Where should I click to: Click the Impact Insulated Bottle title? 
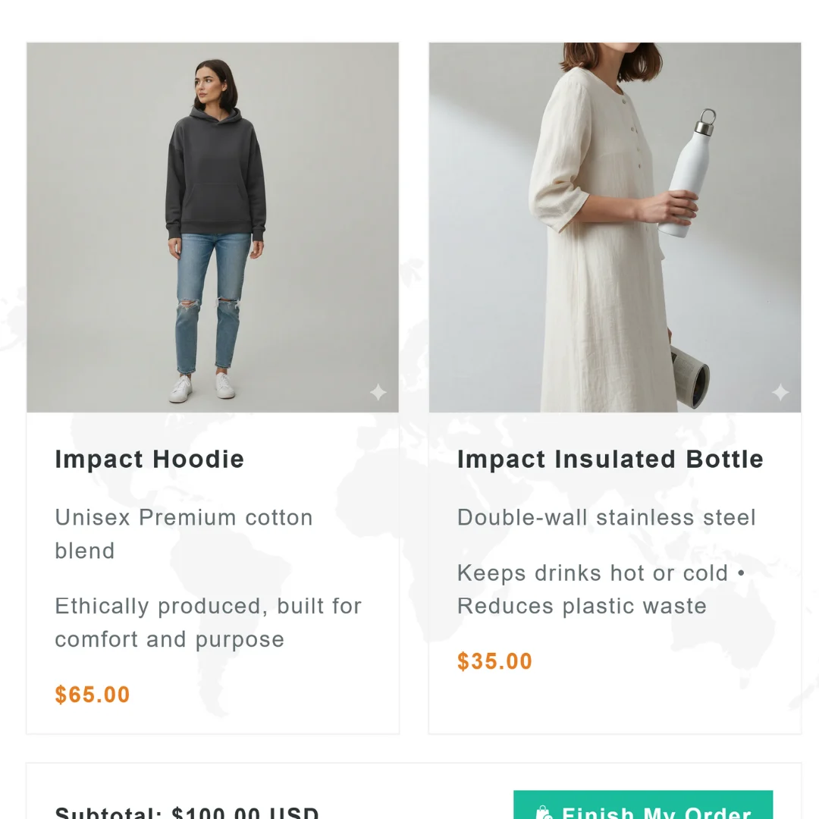(610, 460)
